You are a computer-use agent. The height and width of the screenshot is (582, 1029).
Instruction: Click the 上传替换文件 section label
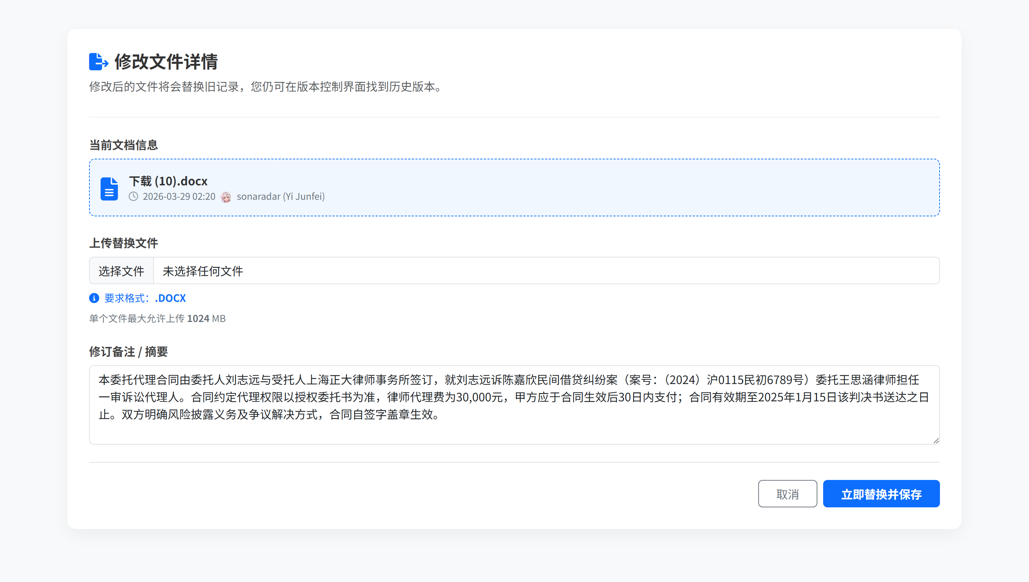(123, 243)
